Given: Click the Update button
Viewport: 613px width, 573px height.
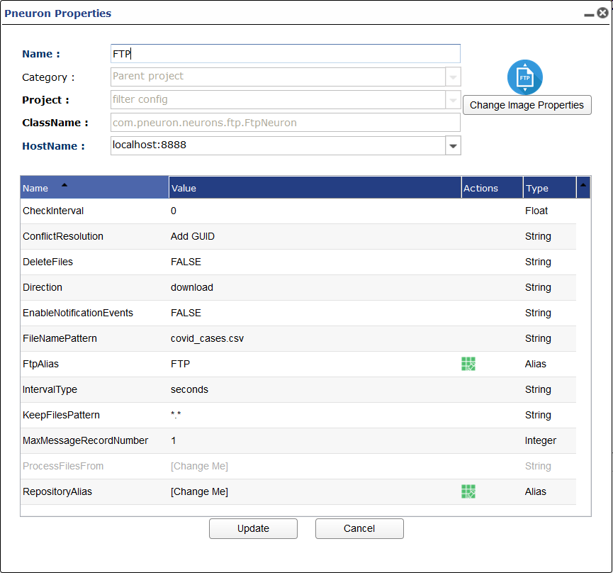Looking at the screenshot, I should 253,528.
